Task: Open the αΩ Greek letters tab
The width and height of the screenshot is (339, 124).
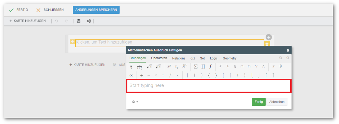Action: click(x=193, y=58)
